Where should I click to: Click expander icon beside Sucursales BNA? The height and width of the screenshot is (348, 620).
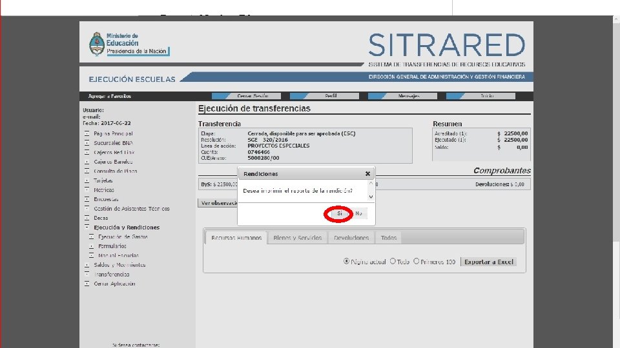tap(87, 143)
